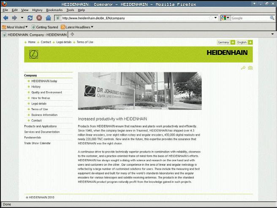
Task: Click the Latest Headlines RSS icon
Action: point(63,27)
